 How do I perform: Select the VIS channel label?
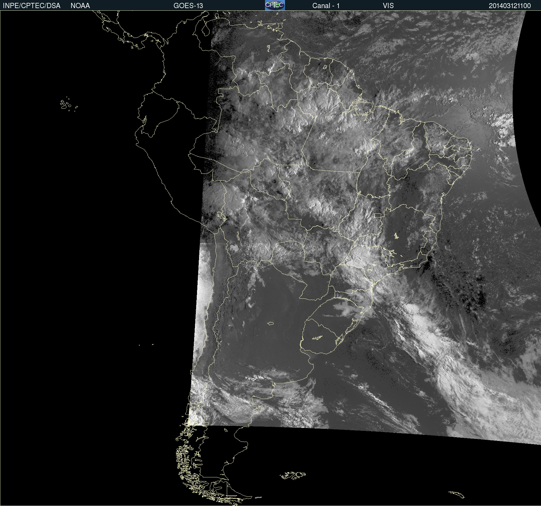pyautogui.click(x=388, y=6)
